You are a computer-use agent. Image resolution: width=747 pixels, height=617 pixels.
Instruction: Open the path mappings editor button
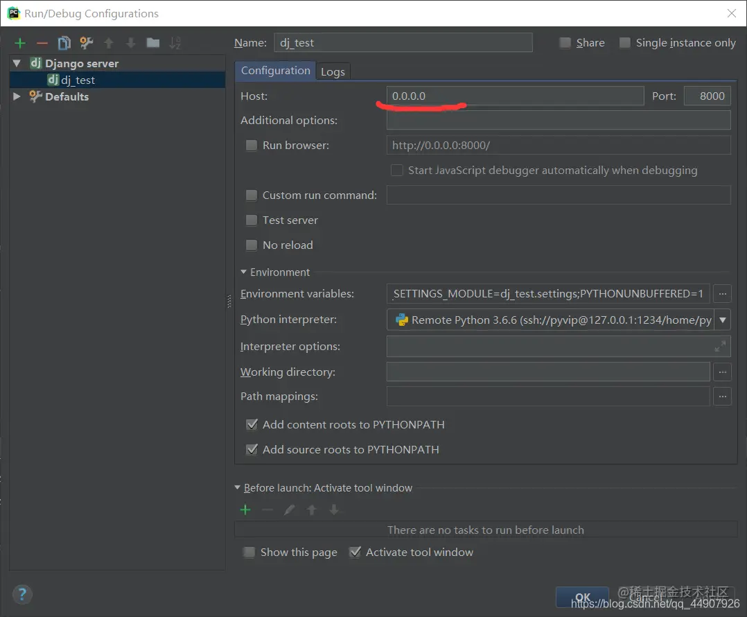[x=722, y=396]
